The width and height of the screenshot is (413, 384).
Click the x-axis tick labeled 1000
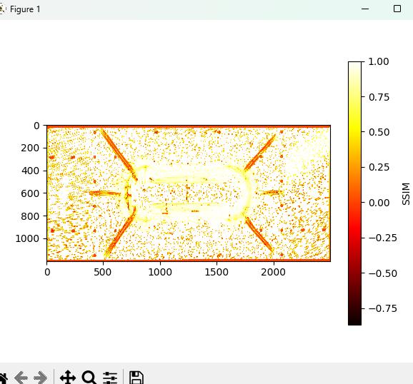coord(160,272)
